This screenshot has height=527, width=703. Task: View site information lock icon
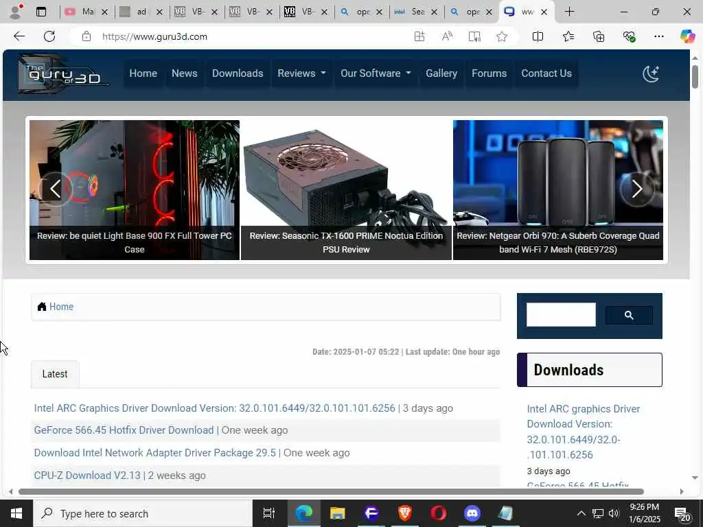[87, 36]
